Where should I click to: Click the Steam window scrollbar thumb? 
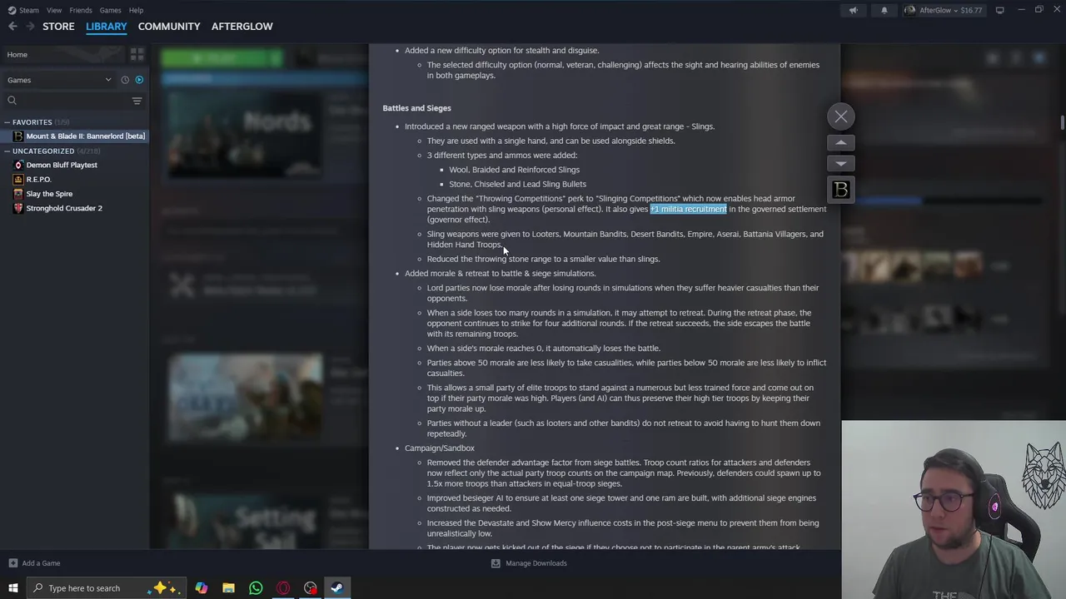(x=1062, y=123)
